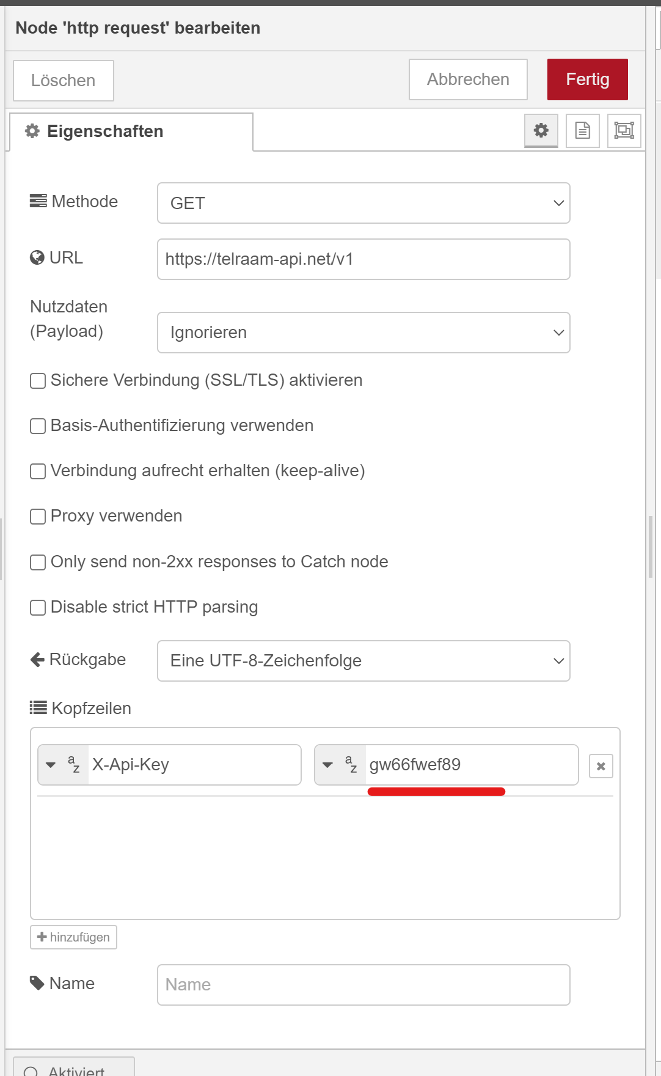Image resolution: width=661 pixels, height=1076 pixels.
Task: Click the Fertig button
Action: click(x=587, y=79)
